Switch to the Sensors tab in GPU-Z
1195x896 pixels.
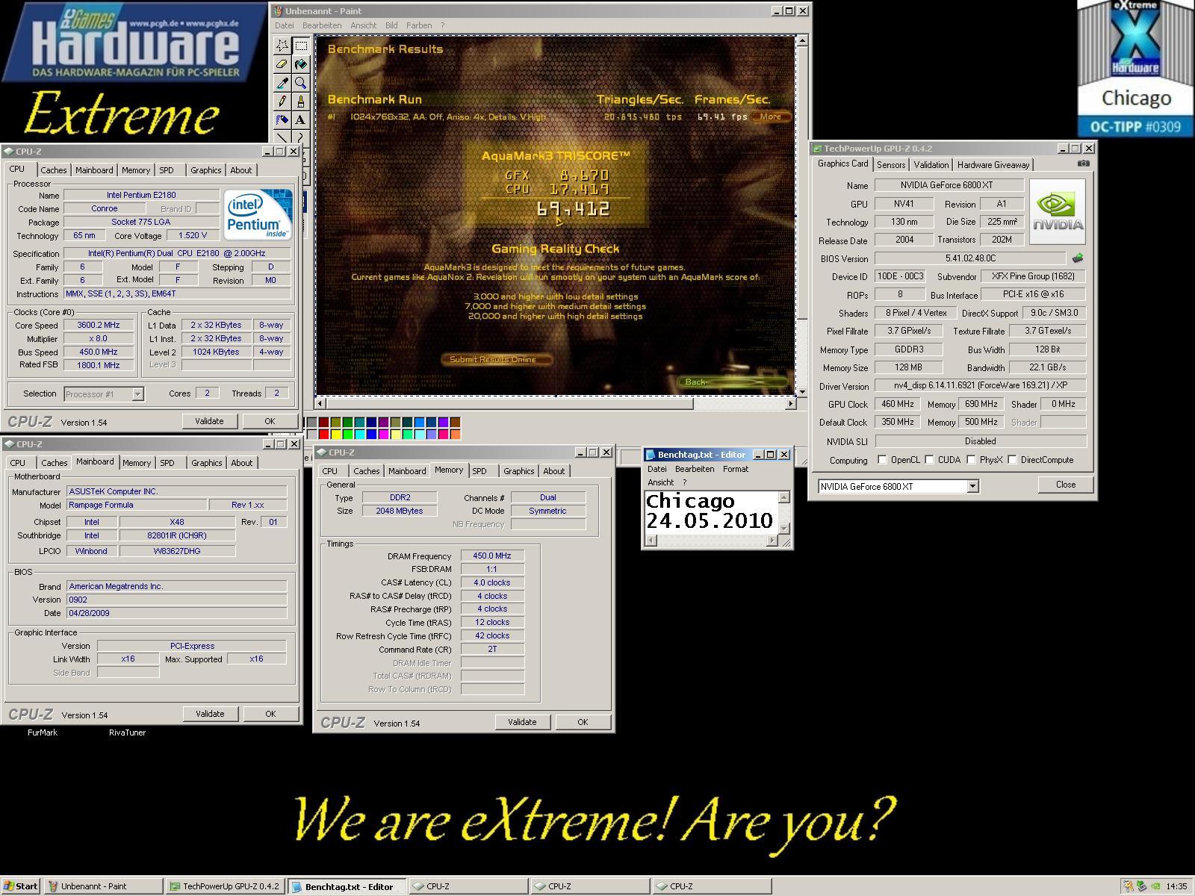891,165
